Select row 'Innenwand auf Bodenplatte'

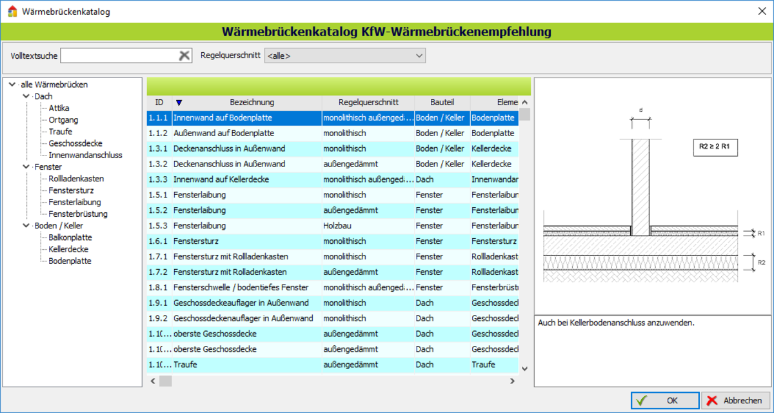point(333,118)
